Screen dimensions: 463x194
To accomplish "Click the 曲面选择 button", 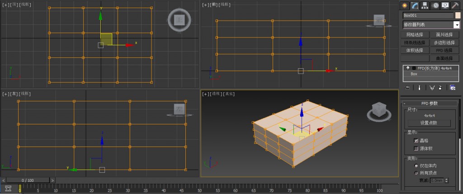I will 444,58.
